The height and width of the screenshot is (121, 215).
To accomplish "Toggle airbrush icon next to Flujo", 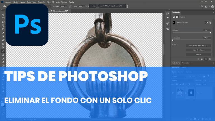I will point(88,6).
